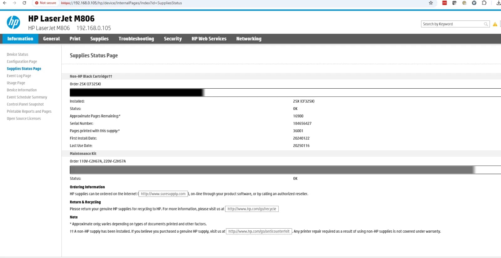Go to Printable Reports and Pages
501x258 pixels.
click(x=29, y=111)
